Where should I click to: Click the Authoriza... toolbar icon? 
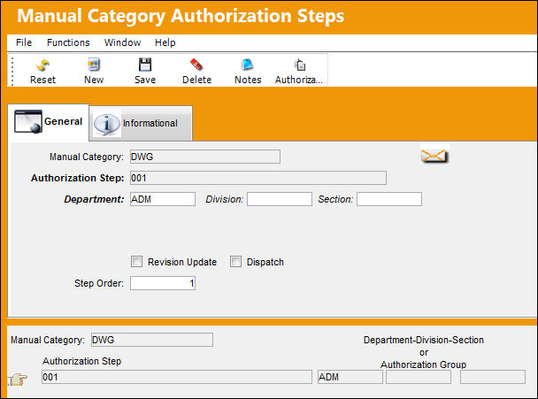tap(300, 65)
